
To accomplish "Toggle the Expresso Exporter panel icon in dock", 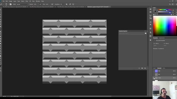I will [x=150, y=32].
